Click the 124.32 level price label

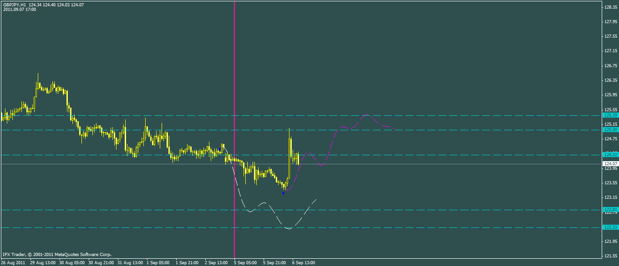click(x=610, y=155)
